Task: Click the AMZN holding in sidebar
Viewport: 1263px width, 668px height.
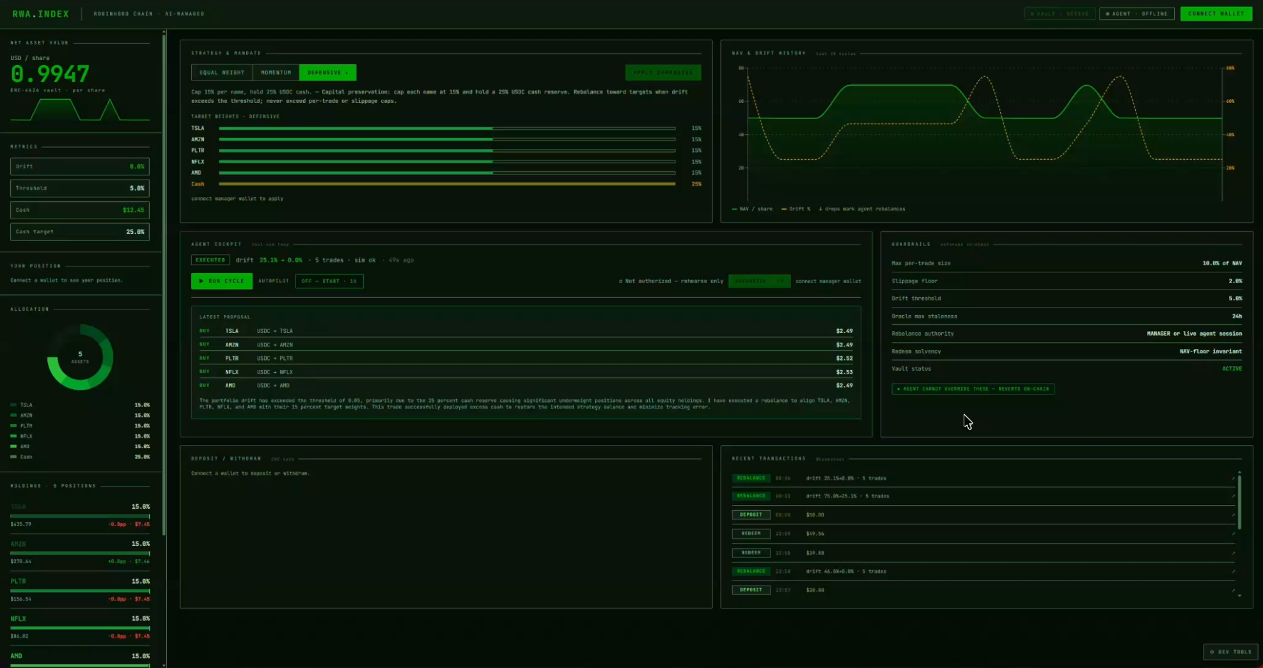Action: click(x=80, y=552)
